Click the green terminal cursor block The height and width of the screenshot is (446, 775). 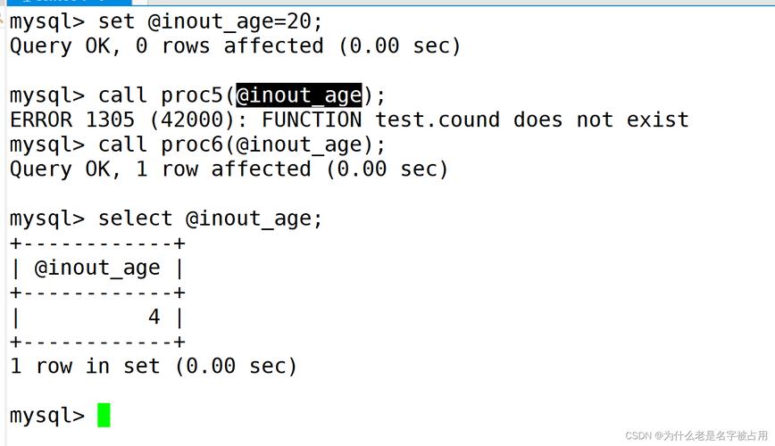coord(104,415)
